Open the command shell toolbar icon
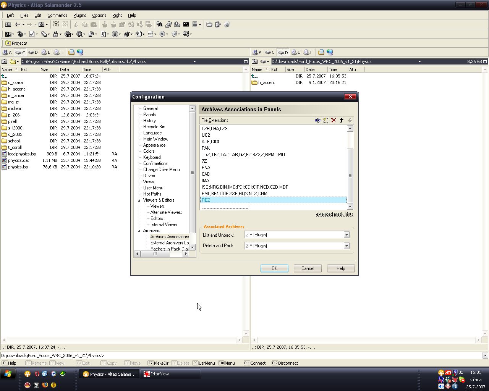 tap(186, 24)
